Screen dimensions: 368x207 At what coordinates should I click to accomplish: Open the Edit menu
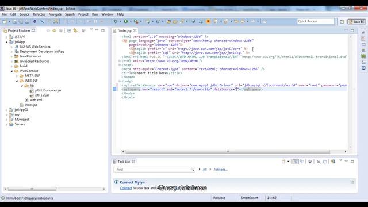coord(13,14)
